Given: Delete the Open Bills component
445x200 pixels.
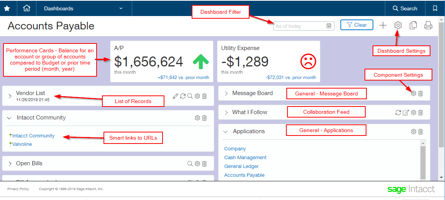Looking at the screenshot, I should [x=204, y=164].
